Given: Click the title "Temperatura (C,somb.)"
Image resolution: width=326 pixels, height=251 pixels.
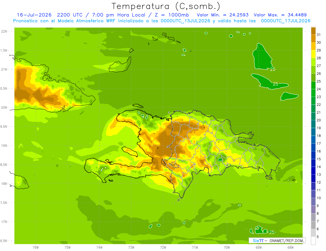Looking at the screenshot, I should click(x=166, y=6).
